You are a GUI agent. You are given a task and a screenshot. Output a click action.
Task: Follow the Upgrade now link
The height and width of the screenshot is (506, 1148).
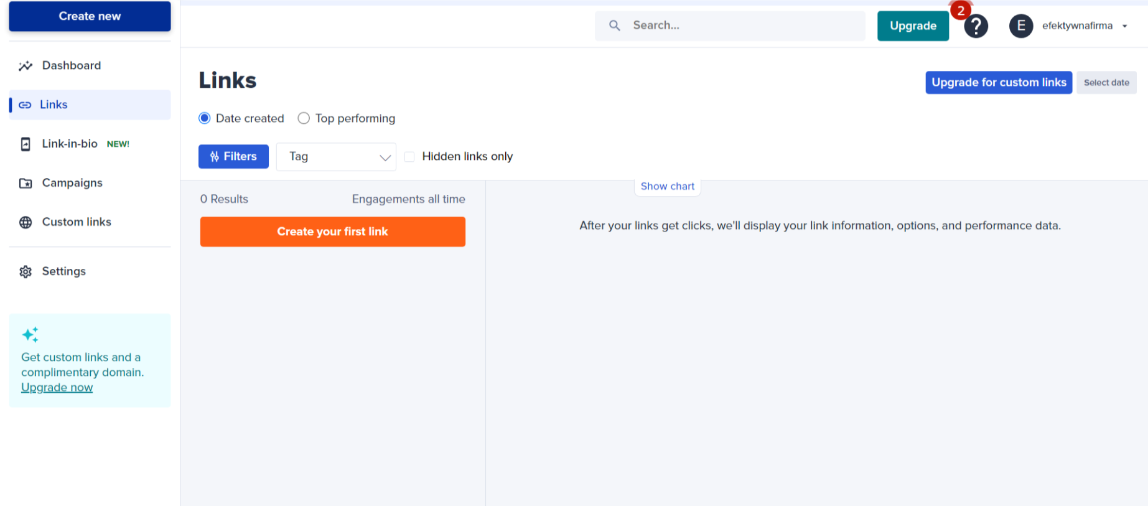[x=57, y=387]
